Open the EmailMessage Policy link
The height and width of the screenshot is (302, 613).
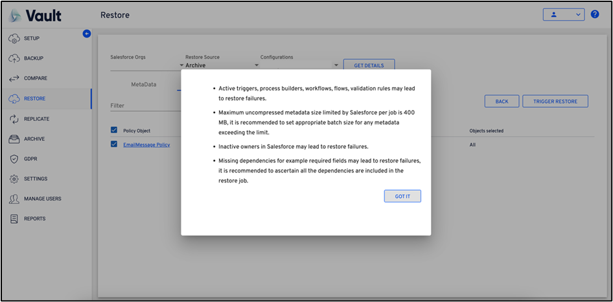click(146, 145)
